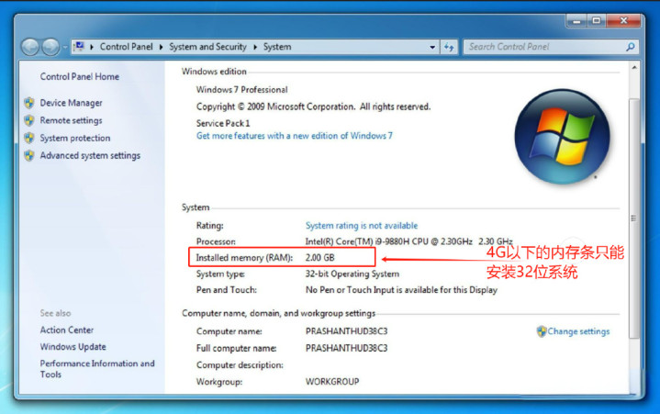Select System and Security breadcrumb item
The image size is (660, 414).
click(x=208, y=47)
